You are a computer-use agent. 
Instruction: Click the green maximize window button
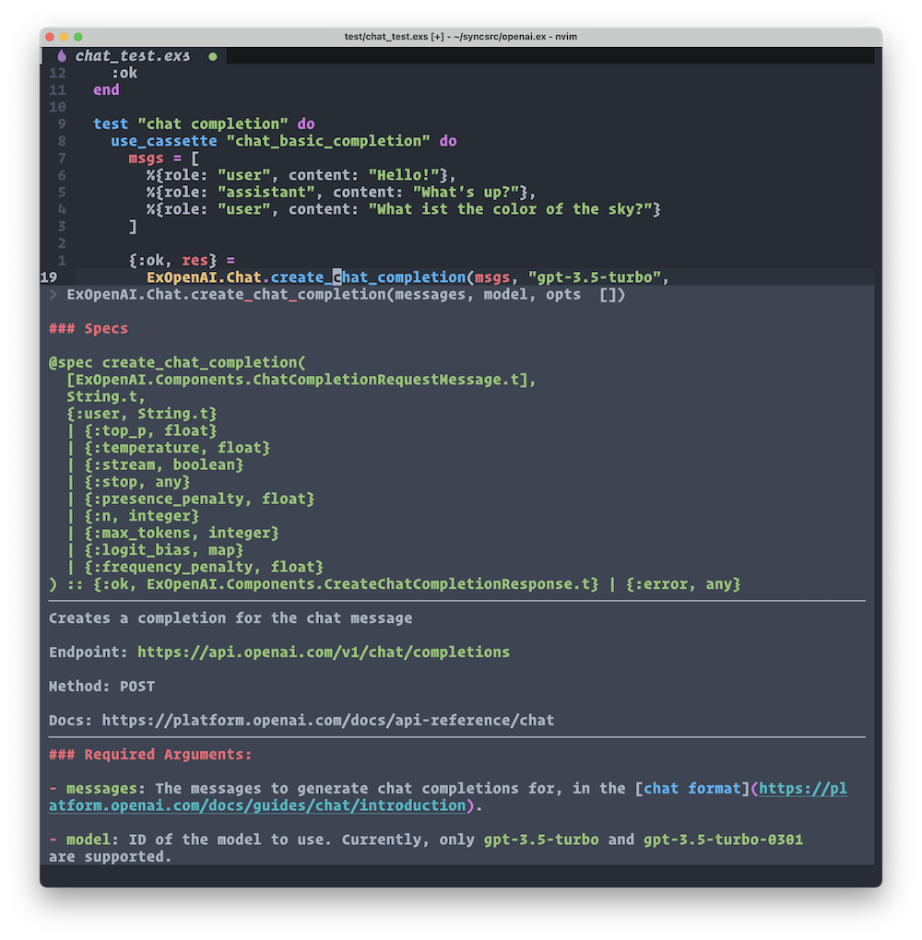click(x=78, y=37)
